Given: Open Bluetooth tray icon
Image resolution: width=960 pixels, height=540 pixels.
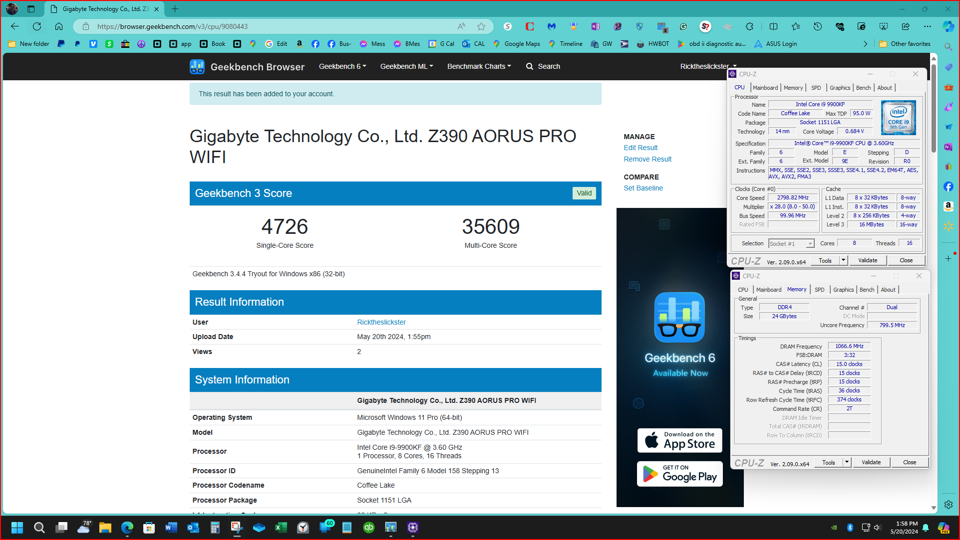Looking at the screenshot, I should [x=850, y=528].
